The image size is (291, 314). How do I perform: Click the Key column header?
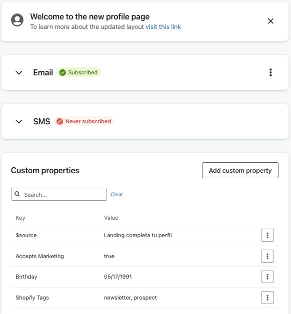coord(20,218)
